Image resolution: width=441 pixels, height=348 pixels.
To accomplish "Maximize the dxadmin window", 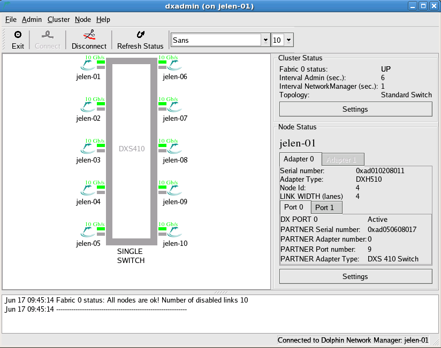I will coord(423,6).
